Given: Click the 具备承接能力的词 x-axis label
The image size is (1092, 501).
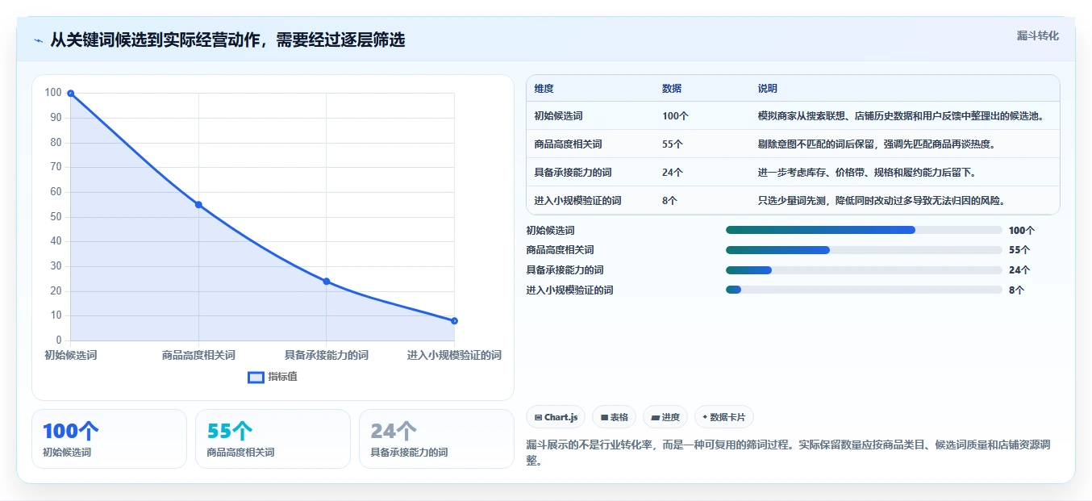Looking at the screenshot, I should 327,355.
